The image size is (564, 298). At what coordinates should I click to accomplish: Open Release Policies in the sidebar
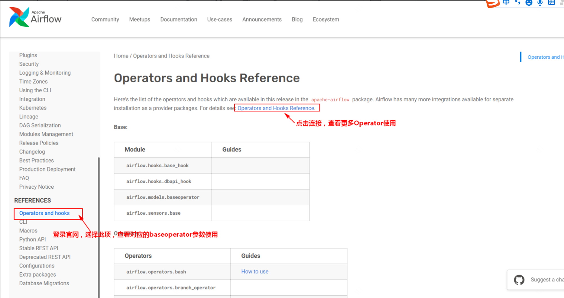[39, 143]
